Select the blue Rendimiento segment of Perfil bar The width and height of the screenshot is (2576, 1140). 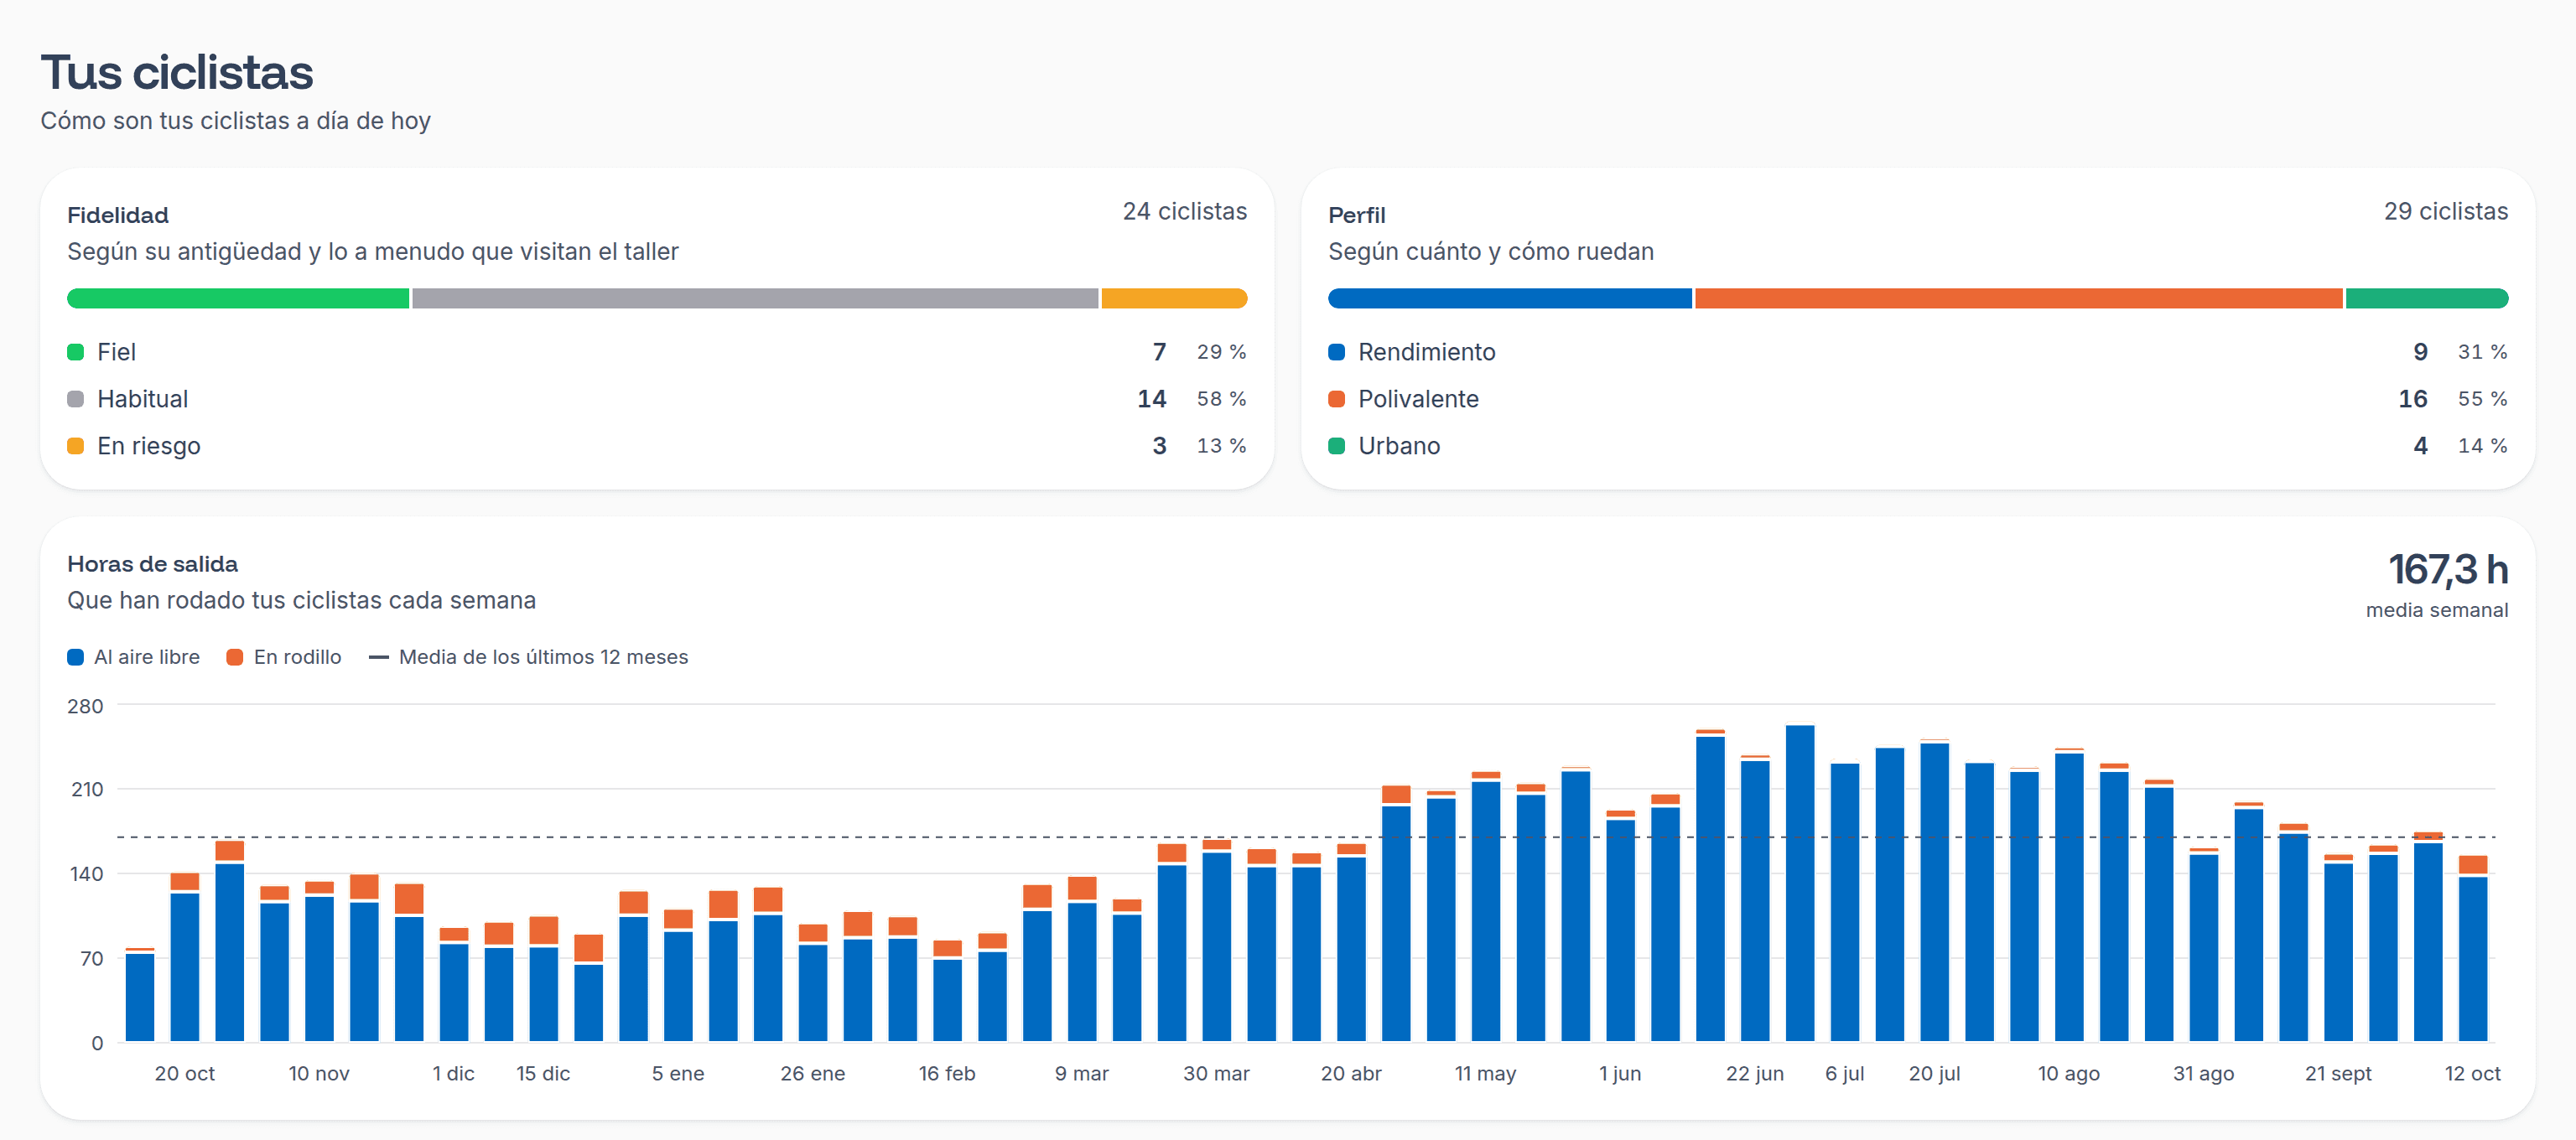[x=1510, y=298]
